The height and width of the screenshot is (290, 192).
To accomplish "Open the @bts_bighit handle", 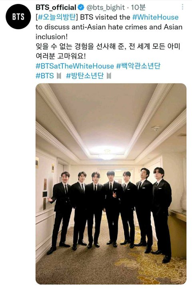I will coord(106,7).
